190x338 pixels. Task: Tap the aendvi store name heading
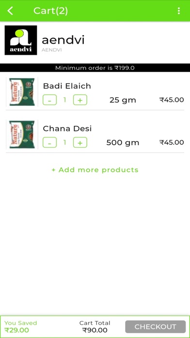[x=63, y=40]
